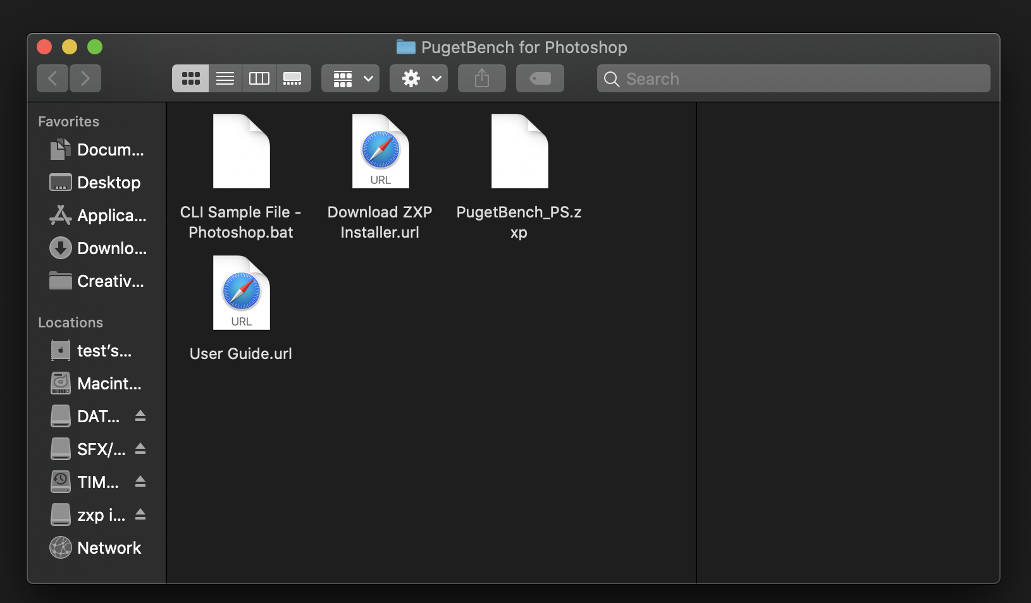
Task: Switch to icon view
Action: pyautogui.click(x=190, y=78)
